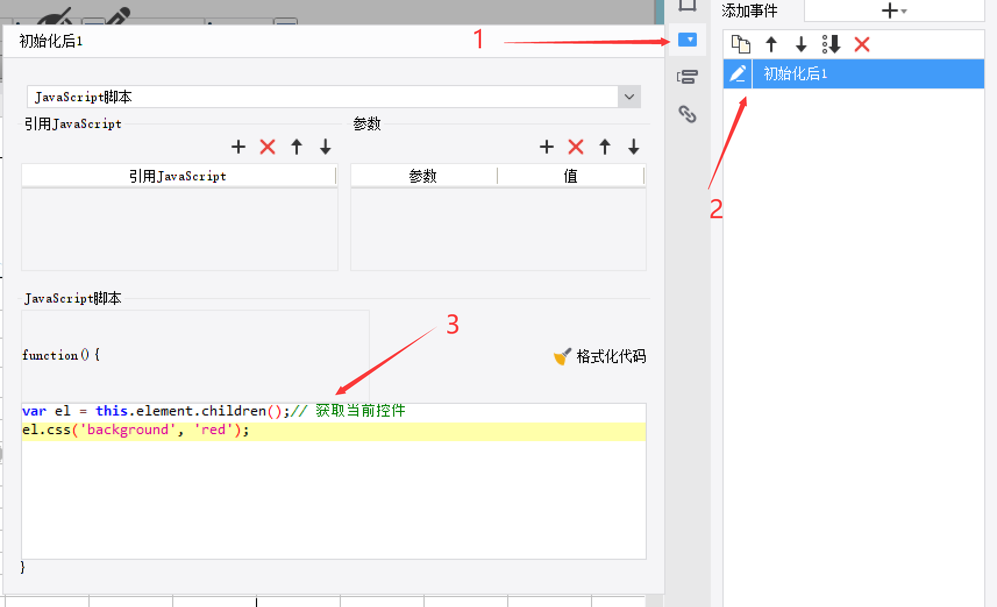Open the 添加事件 plus dropdown

click(894, 10)
